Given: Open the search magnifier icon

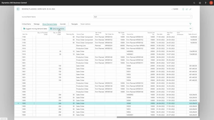Looking at the screenshot, I should (x=194, y=3).
